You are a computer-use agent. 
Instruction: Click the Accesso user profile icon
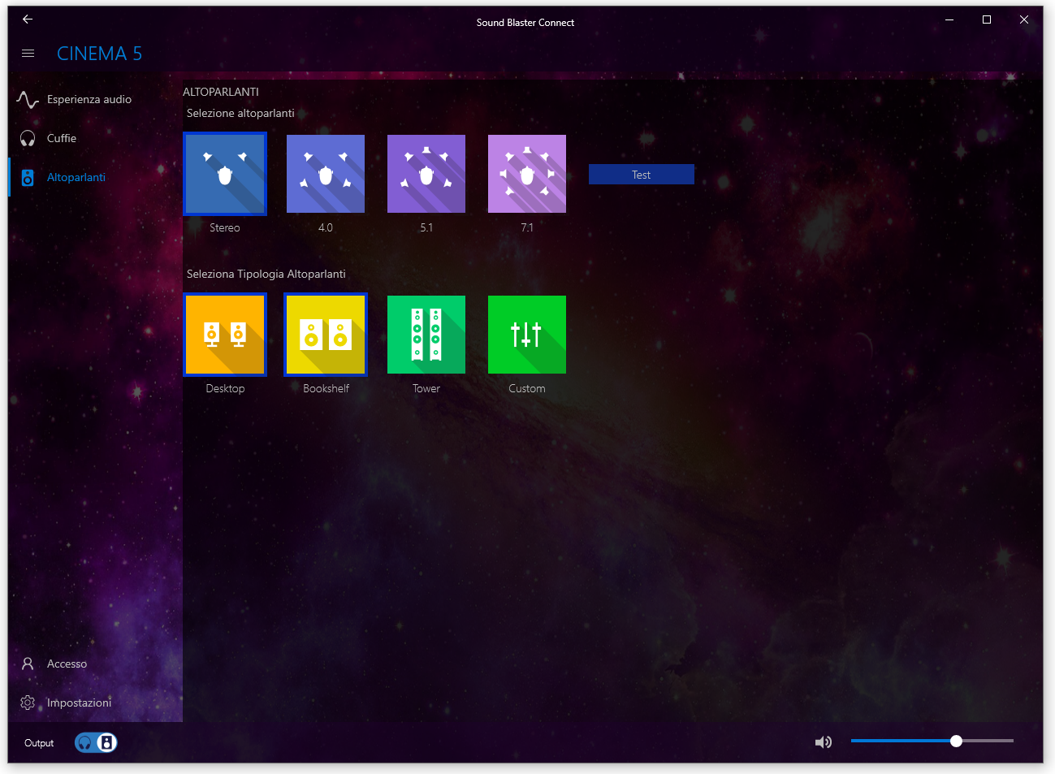28,664
